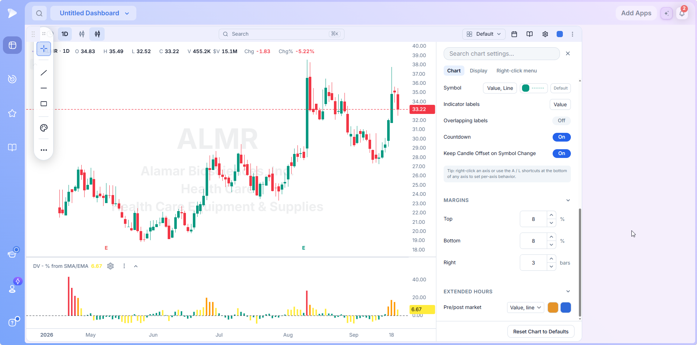Image resolution: width=697 pixels, height=345 pixels.
Task: Increase Top margin value
Action: 551,215
